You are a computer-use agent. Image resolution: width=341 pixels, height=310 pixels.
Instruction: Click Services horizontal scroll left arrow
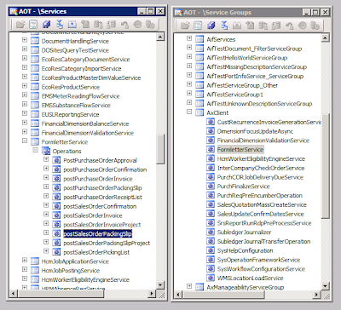(13, 294)
